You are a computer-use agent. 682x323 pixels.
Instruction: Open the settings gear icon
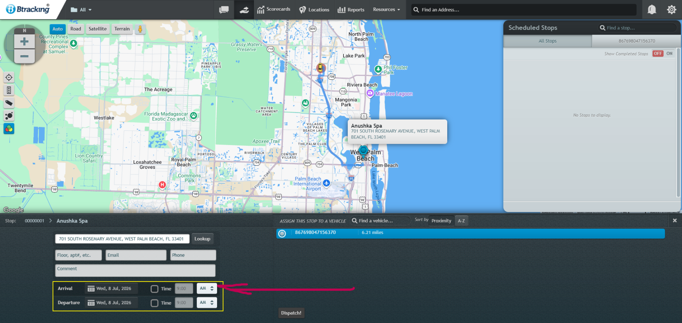point(671,10)
